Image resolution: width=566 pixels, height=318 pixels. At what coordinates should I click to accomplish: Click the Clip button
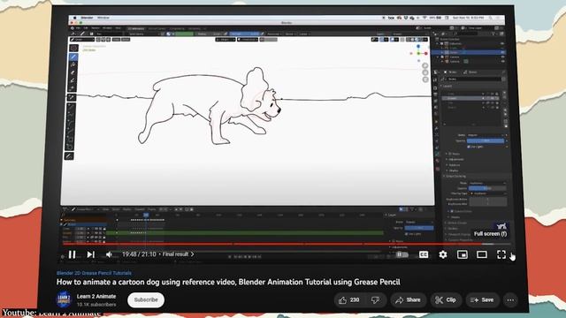[446, 300]
